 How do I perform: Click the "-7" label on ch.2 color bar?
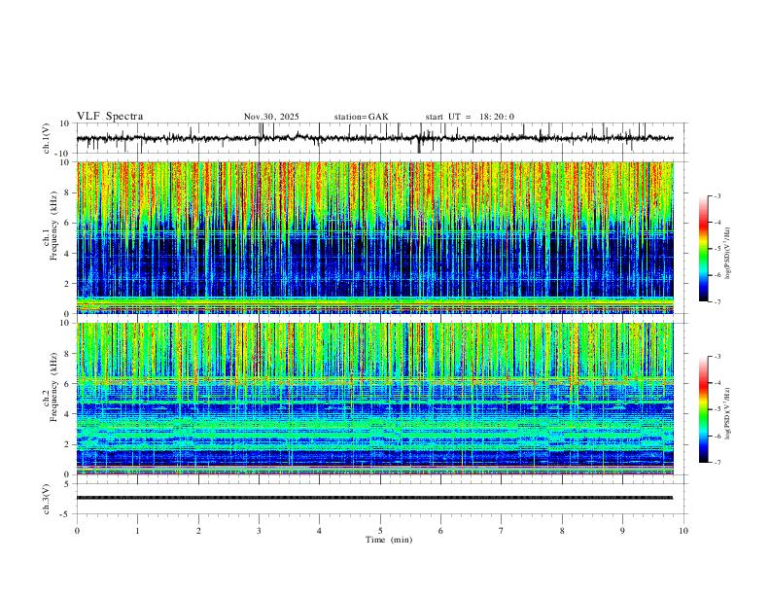[x=717, y=463]
